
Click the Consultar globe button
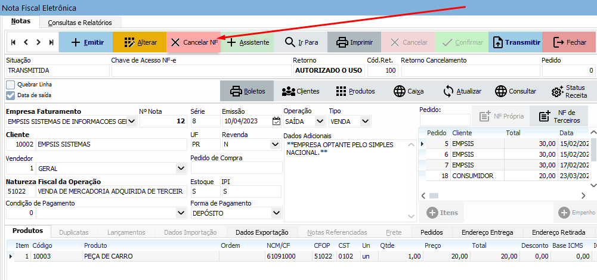pos(515,91)
